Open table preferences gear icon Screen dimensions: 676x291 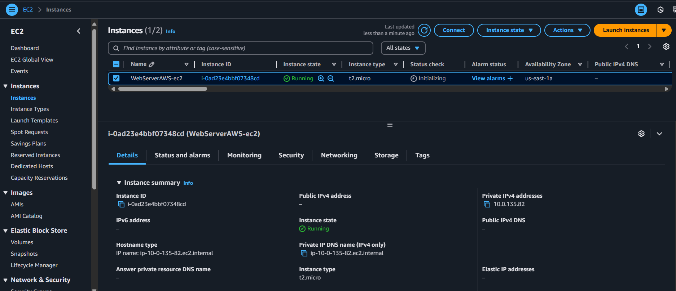pos(666,46)
